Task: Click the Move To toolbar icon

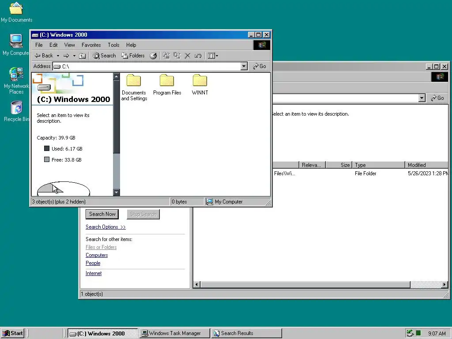Action: 166,56
